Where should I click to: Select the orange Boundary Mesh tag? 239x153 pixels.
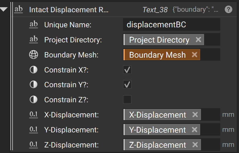click(x=157, y=55)
